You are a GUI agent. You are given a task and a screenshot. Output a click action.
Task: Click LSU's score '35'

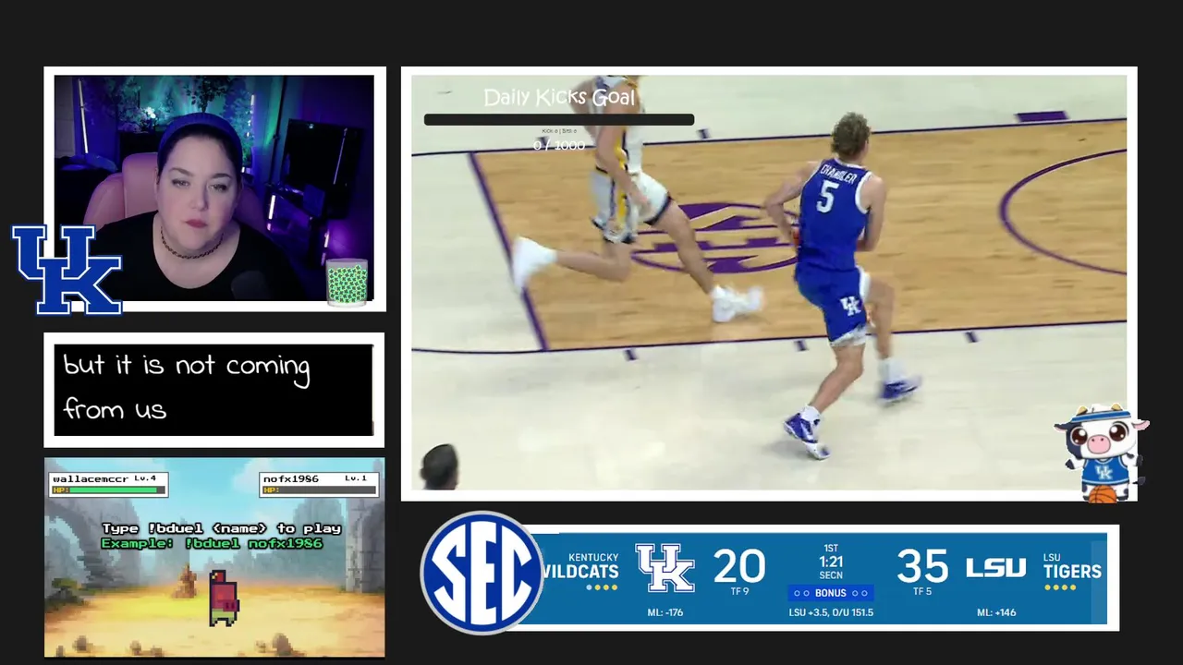point(922,565)
